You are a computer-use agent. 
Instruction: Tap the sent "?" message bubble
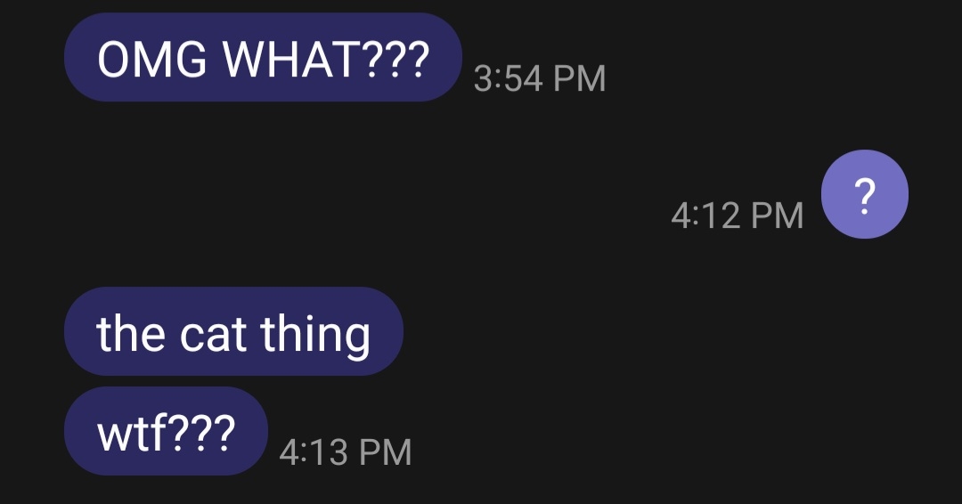(x=864, y=195)
